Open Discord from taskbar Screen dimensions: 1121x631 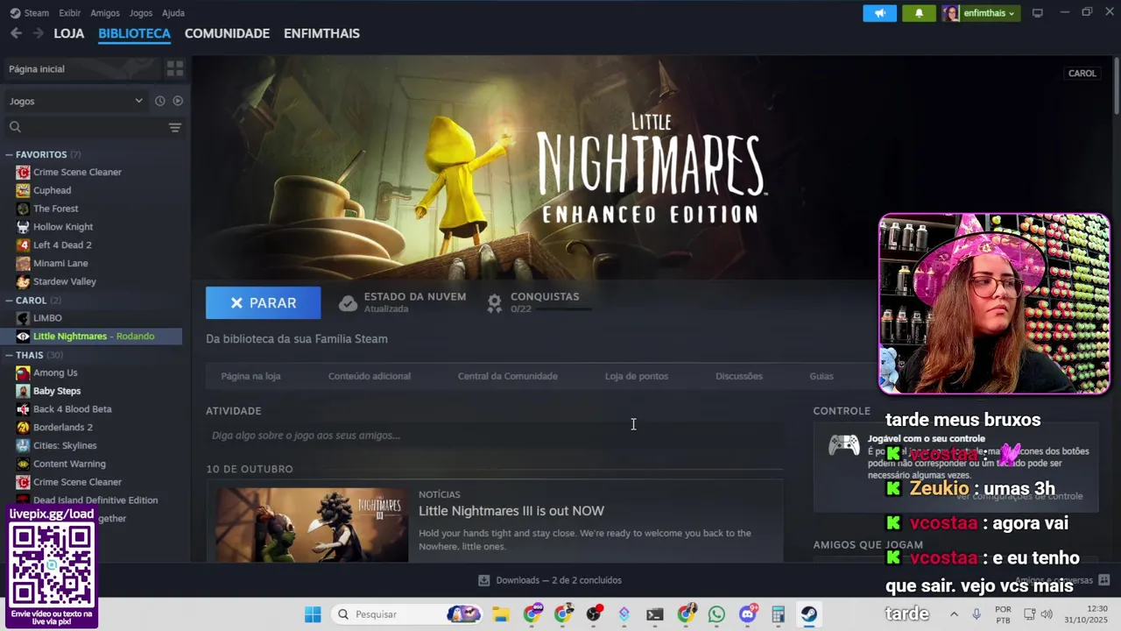[x=747, y=614]
